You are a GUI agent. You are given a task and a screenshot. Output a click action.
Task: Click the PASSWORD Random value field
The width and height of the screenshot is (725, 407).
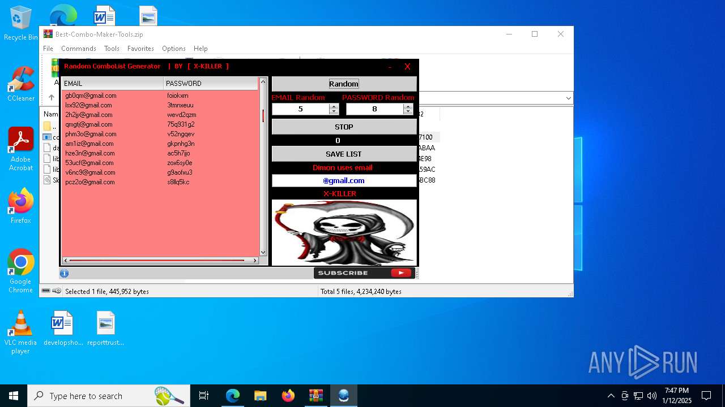click(x=374, y=109)
